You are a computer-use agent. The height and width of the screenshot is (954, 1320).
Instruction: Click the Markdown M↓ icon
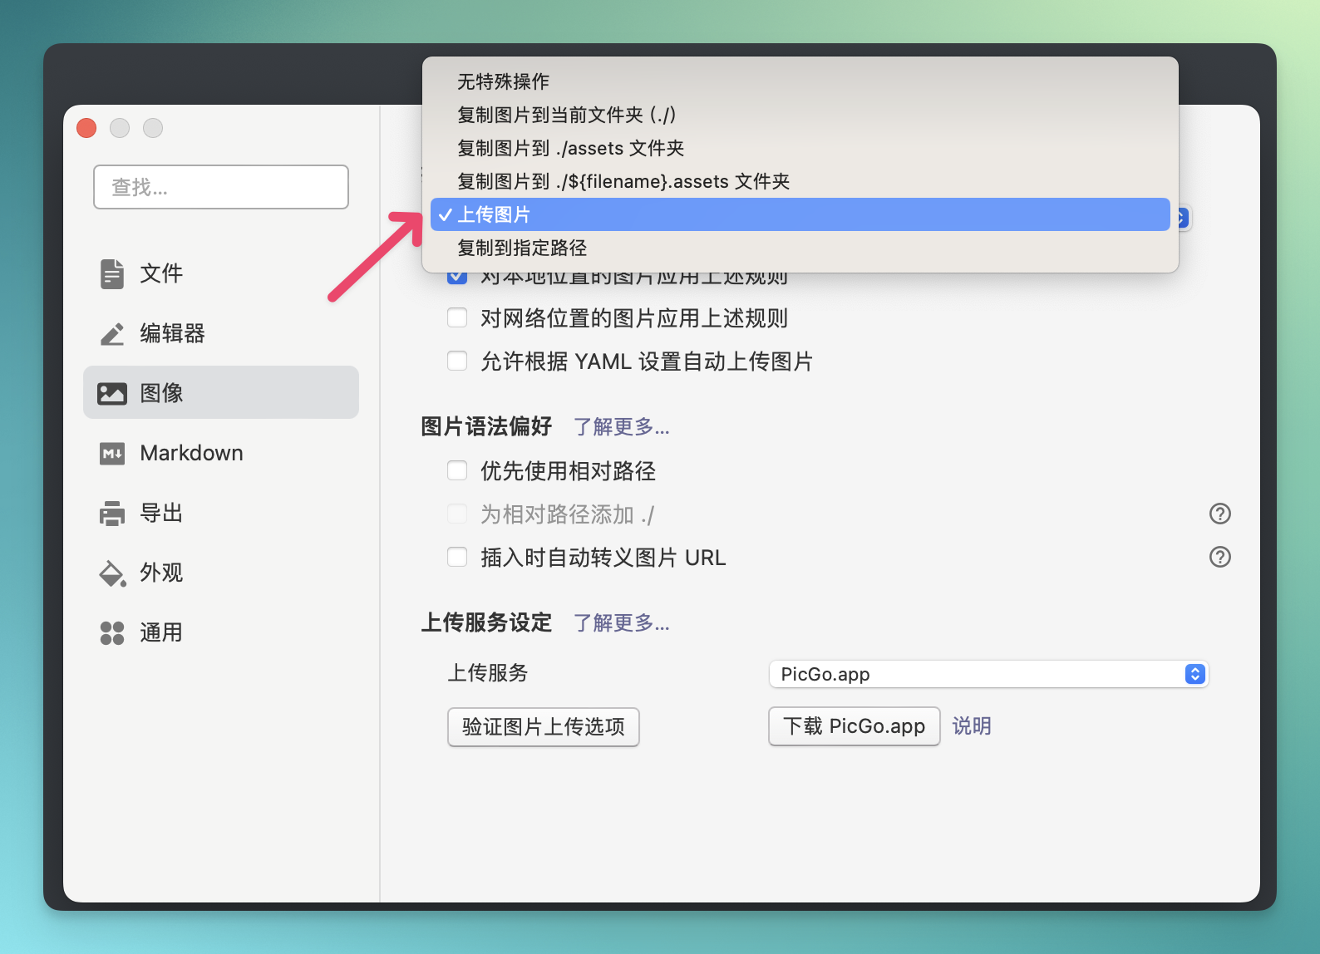(112, 454)
